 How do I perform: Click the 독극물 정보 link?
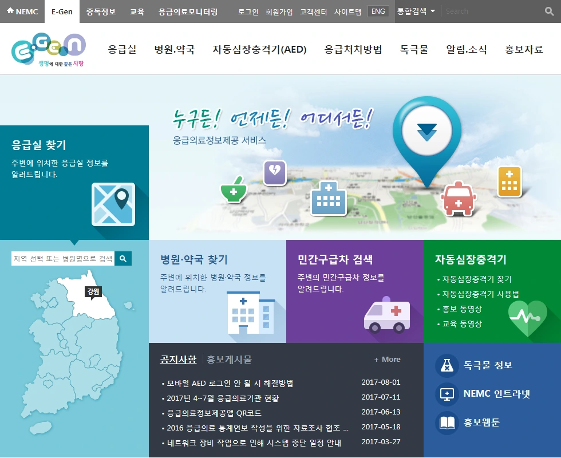[x=488, y=365]
